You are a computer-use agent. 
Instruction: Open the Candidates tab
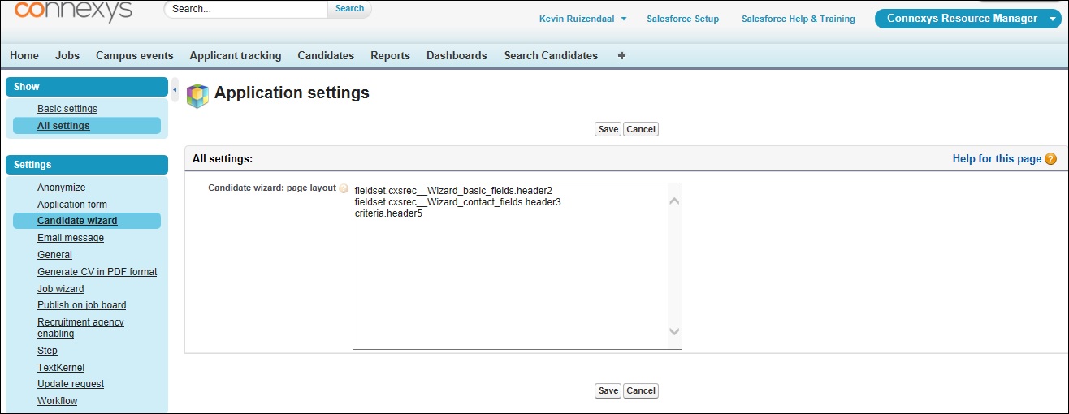pos(326,56)
